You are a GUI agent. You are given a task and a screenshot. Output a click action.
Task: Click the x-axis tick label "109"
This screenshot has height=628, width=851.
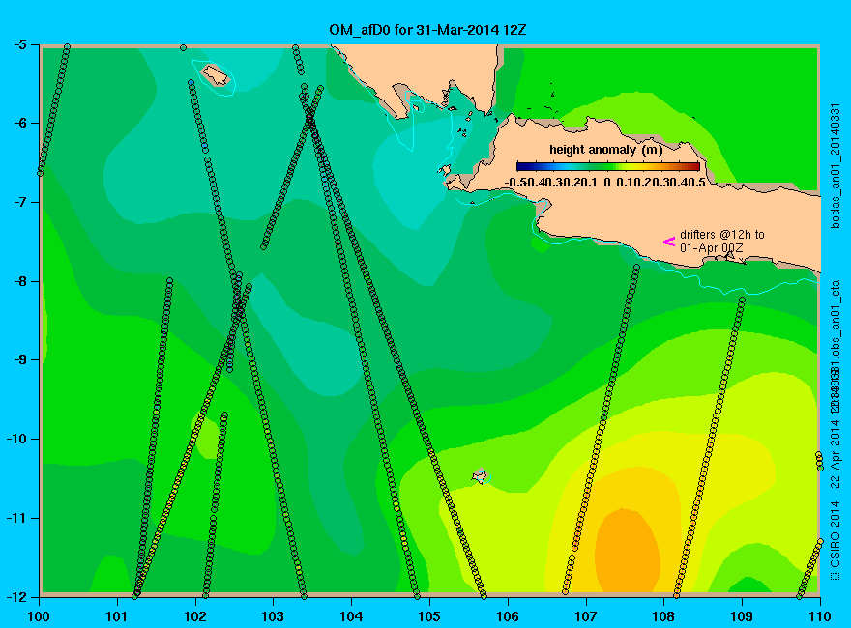coord(742,616)
